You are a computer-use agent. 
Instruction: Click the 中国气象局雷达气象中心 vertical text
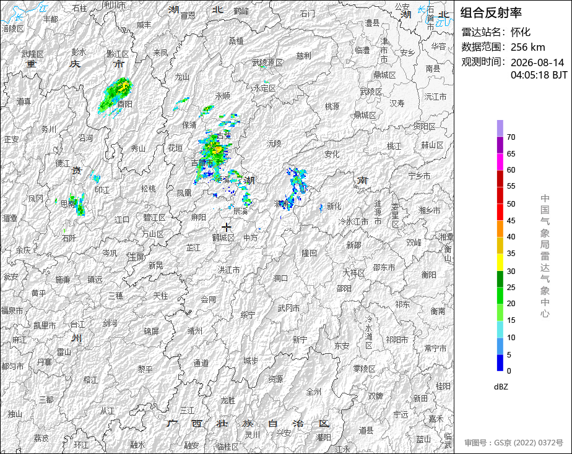pos(545,256)
